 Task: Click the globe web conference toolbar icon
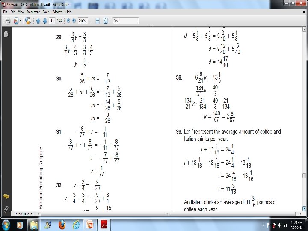(x=28, y=21)
